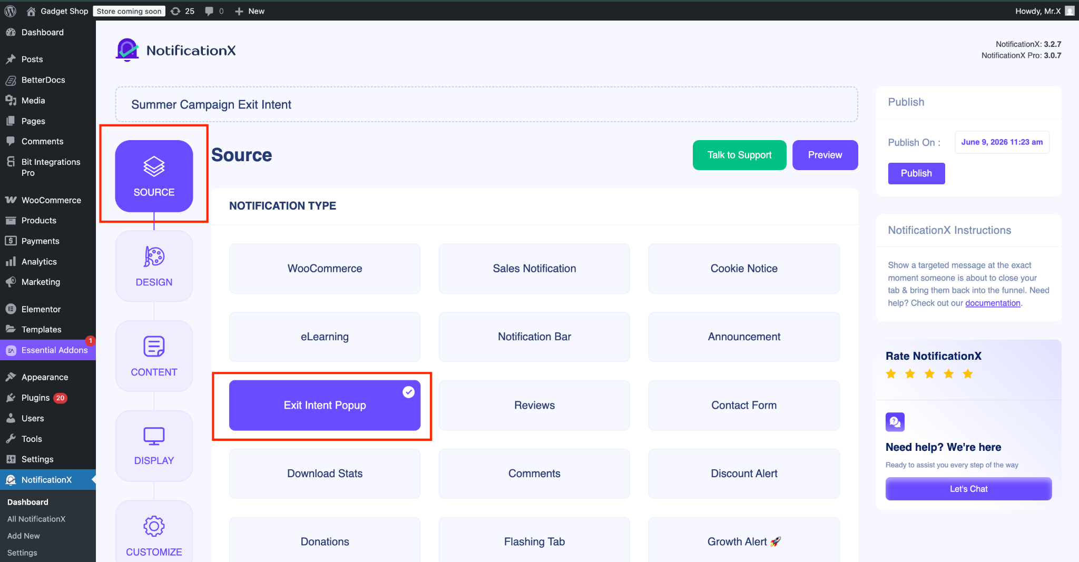
Task: Choose Discount Alert notification type
Action: [x=744, y=474]
